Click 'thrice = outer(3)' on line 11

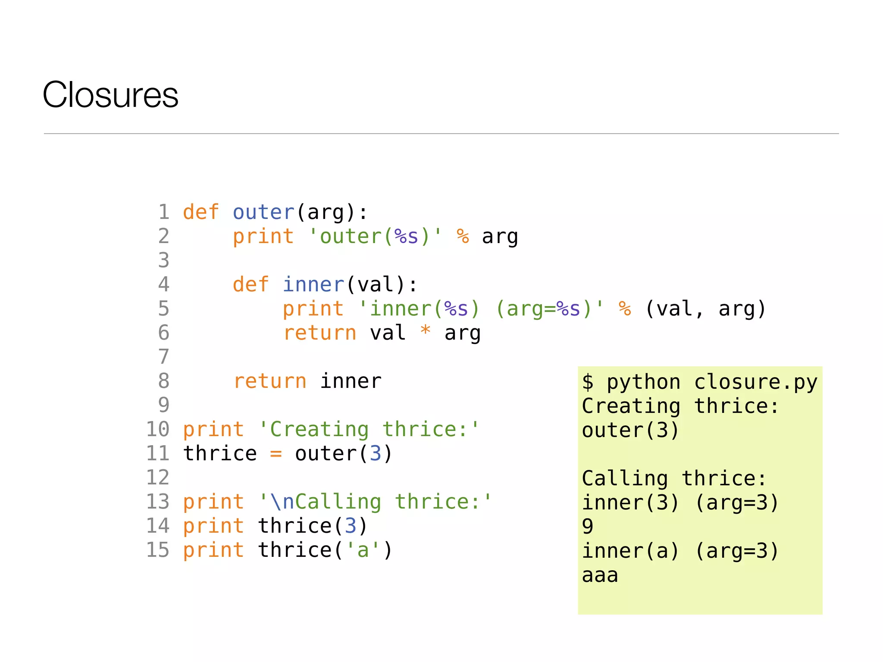[288, 454]
